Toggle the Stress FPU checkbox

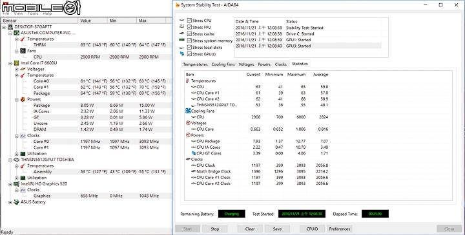(x=189, y=27)
